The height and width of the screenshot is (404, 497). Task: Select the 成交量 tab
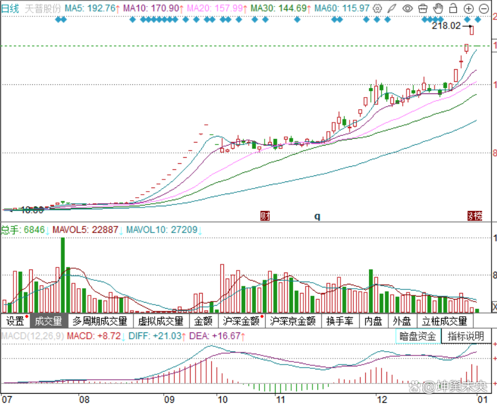tap(49, 321)
